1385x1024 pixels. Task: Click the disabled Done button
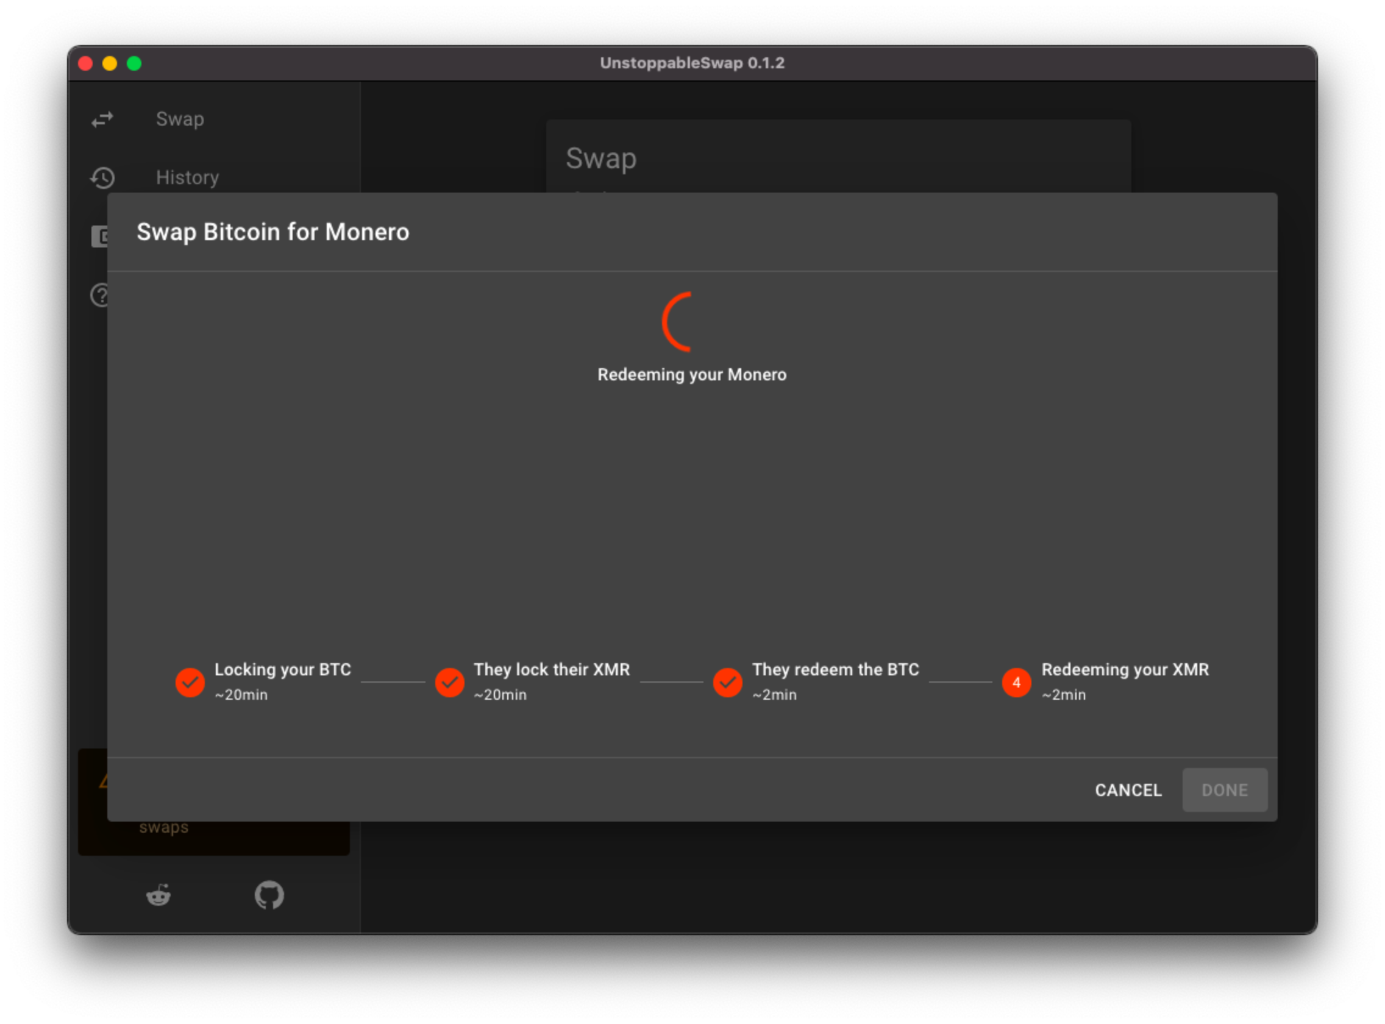1225,791
